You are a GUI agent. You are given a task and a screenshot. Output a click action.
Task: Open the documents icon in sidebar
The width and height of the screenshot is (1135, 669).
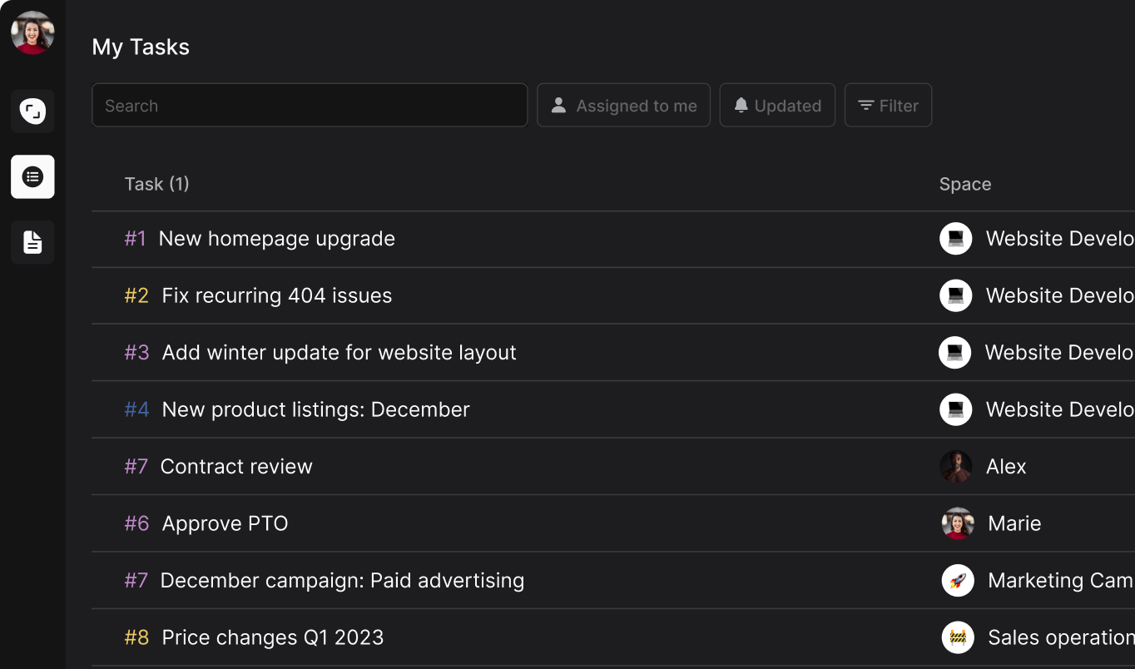point(32,242)
